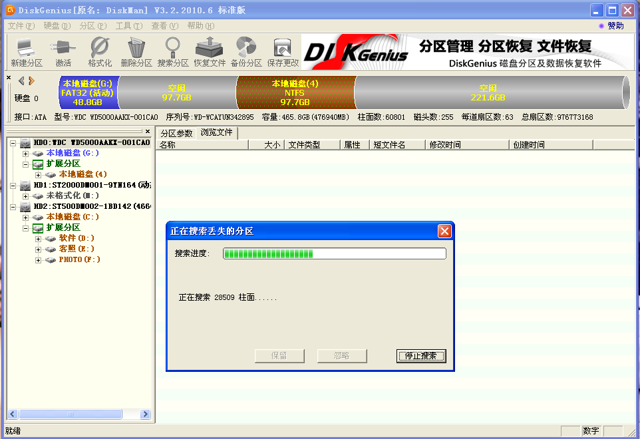Collapse the HD1 ST2000DM001 disk node
This screenshot has width=640, height=439.
click(x=13, y=186)
